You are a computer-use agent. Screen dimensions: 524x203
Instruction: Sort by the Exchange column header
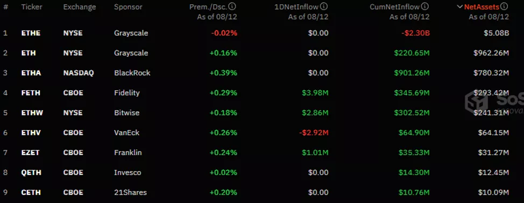tap(80, 7)
